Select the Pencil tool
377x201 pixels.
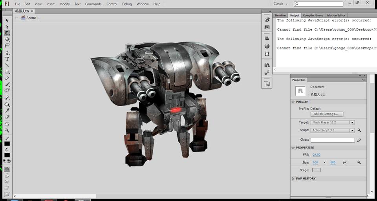(7, 78)
